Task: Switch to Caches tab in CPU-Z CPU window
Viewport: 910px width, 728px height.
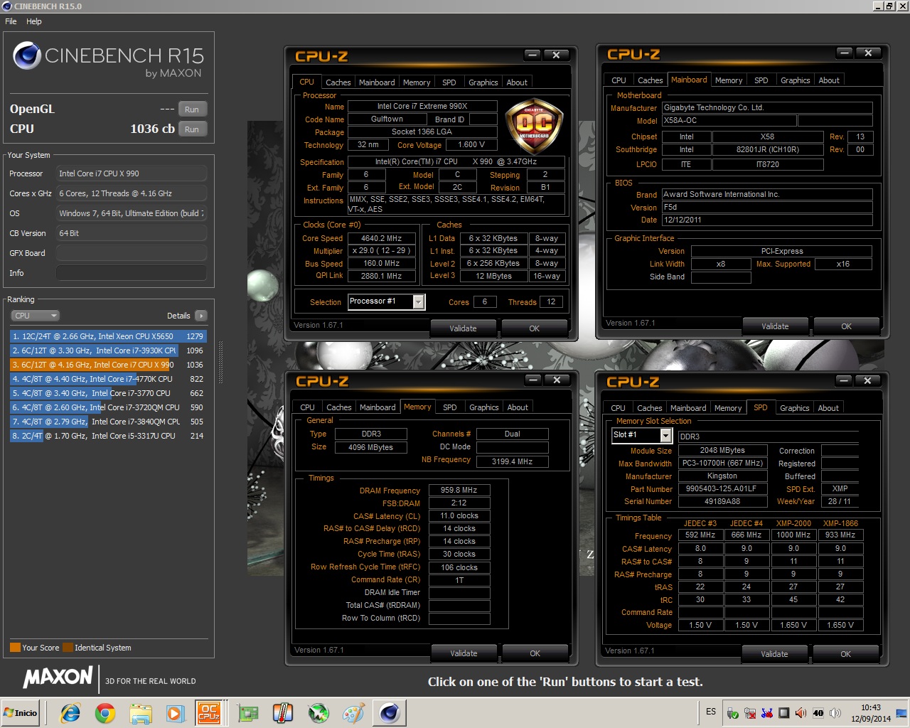Action: 338,82
